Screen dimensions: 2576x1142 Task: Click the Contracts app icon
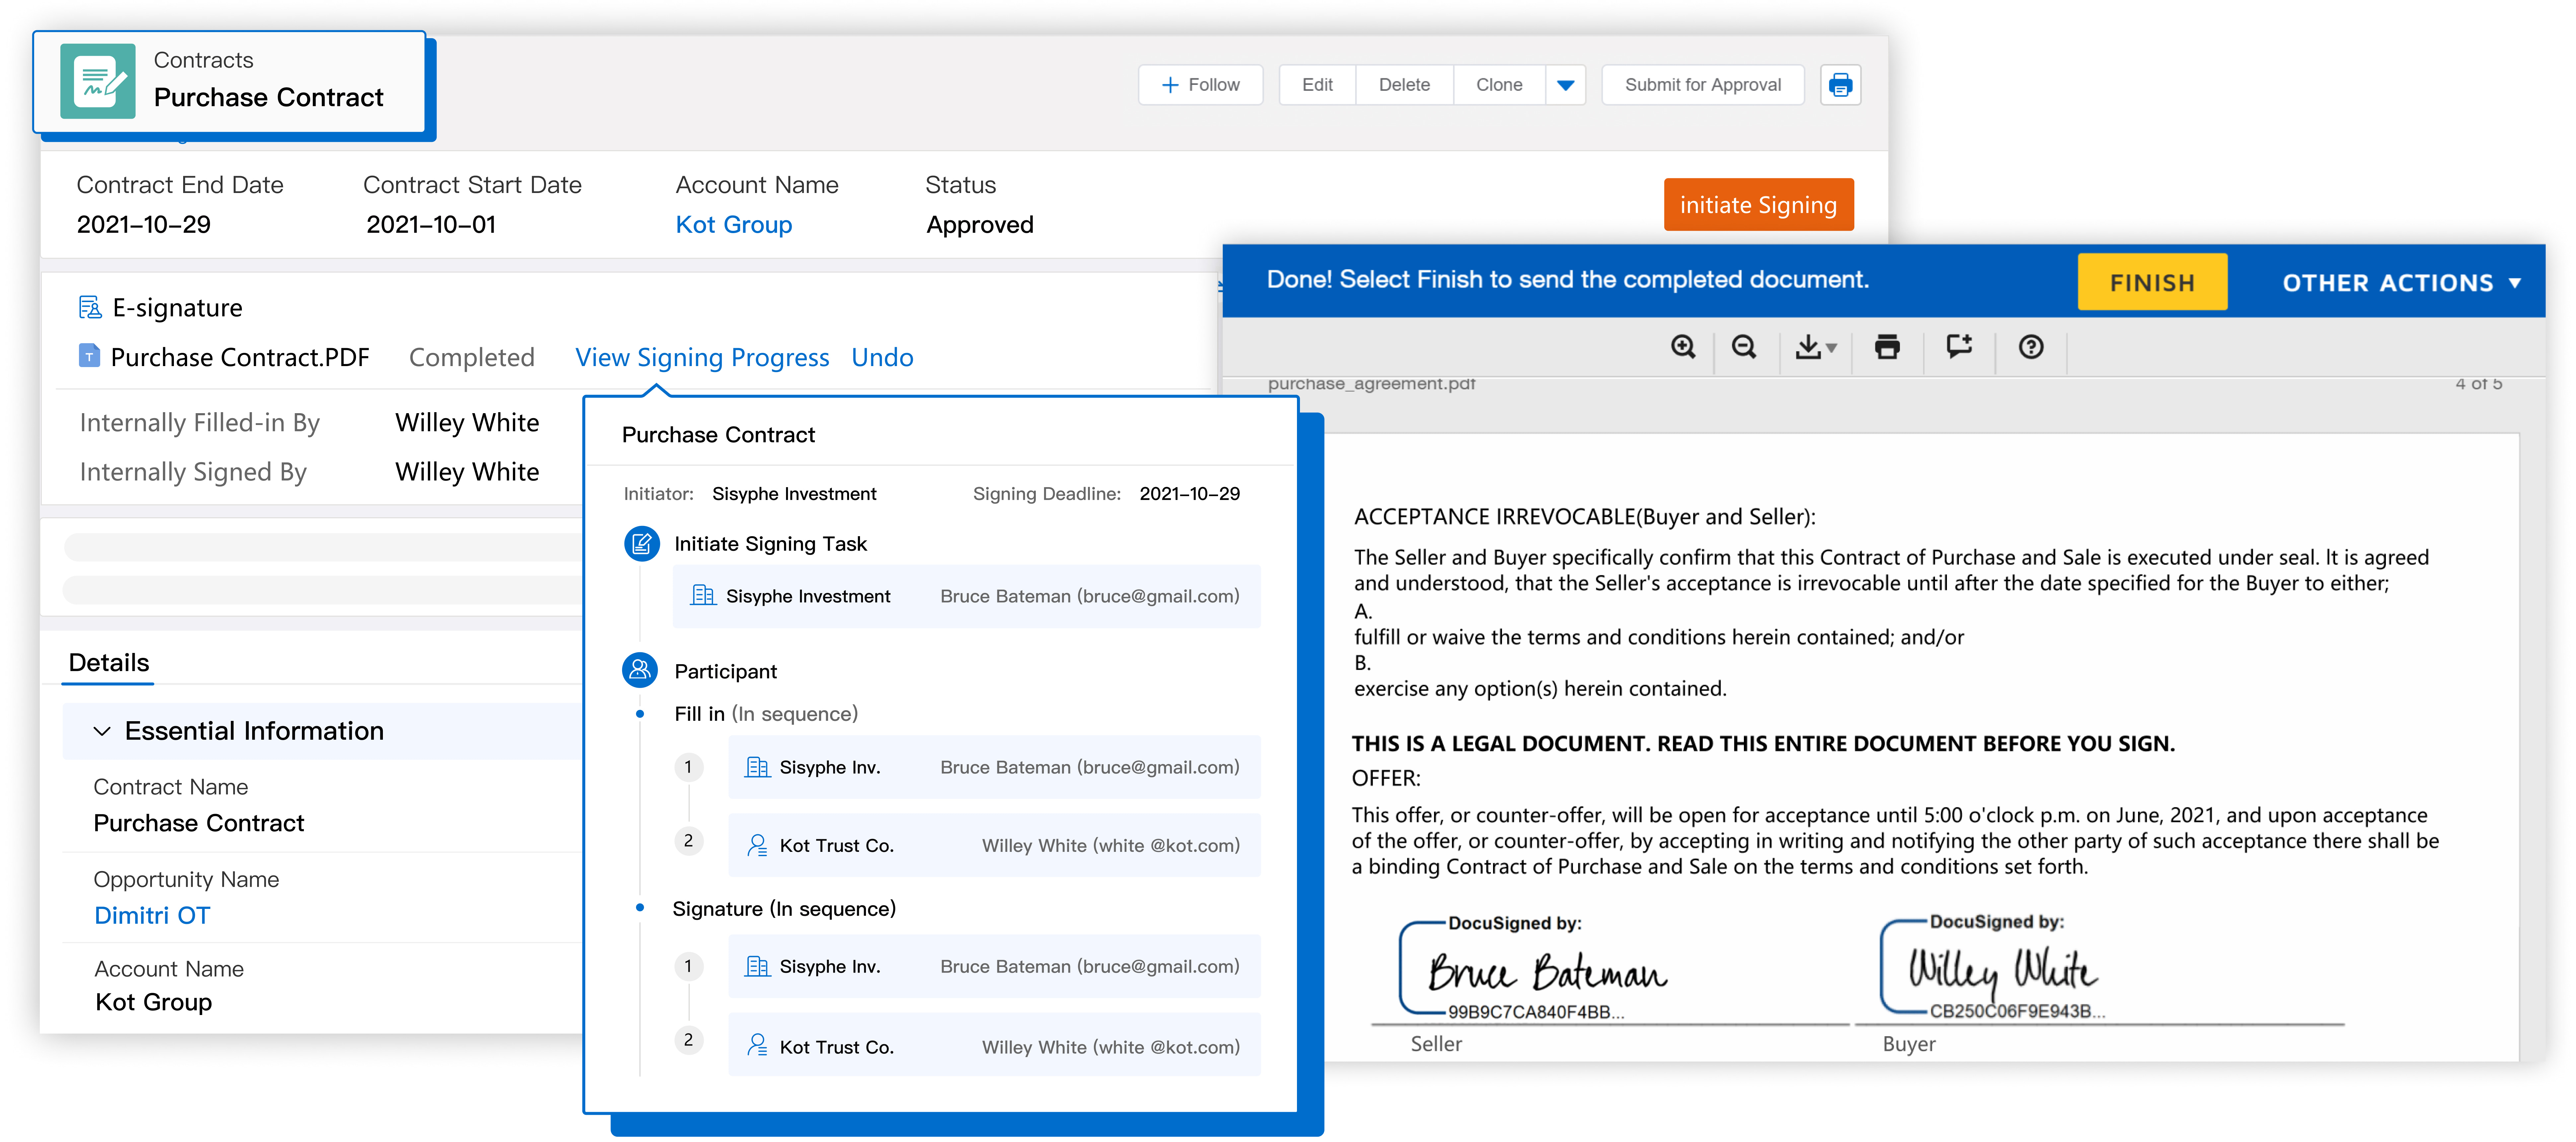point(98,81)
